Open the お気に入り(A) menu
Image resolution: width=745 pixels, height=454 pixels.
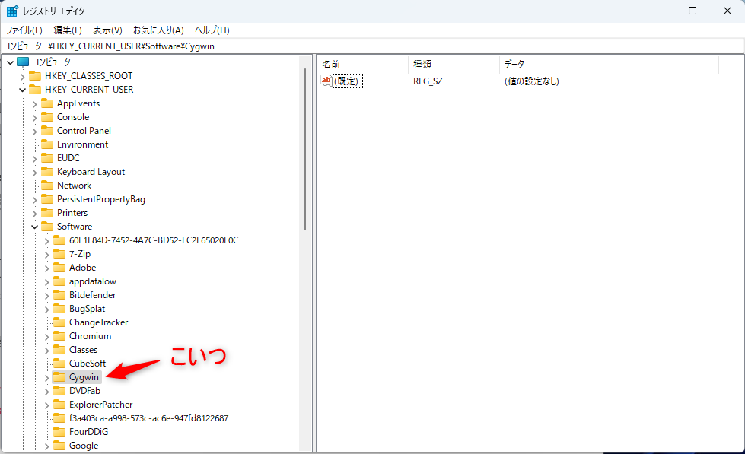coord(158,30)
